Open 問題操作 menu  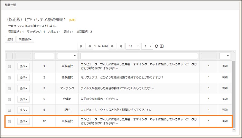(25, 39)
